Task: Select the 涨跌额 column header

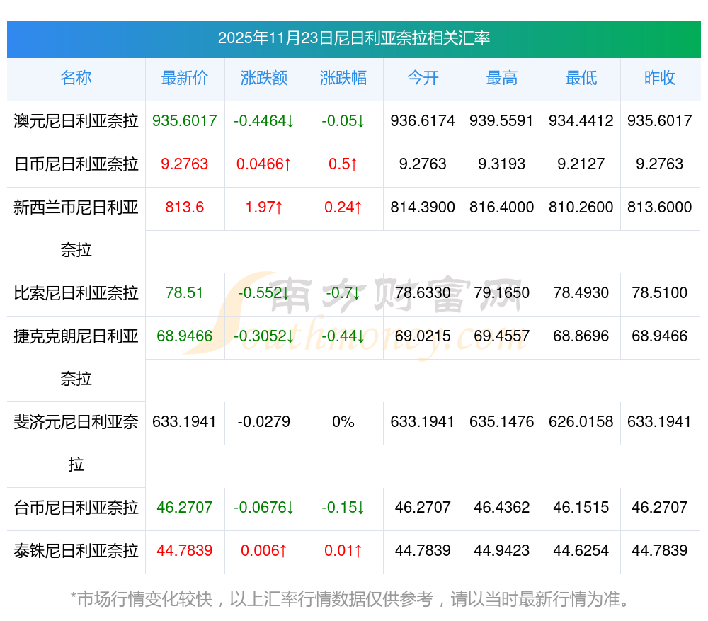Action: coord(264,78)
